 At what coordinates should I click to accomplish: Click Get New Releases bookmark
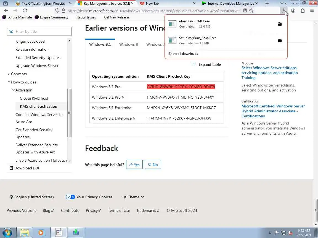(x=116, y=17)
